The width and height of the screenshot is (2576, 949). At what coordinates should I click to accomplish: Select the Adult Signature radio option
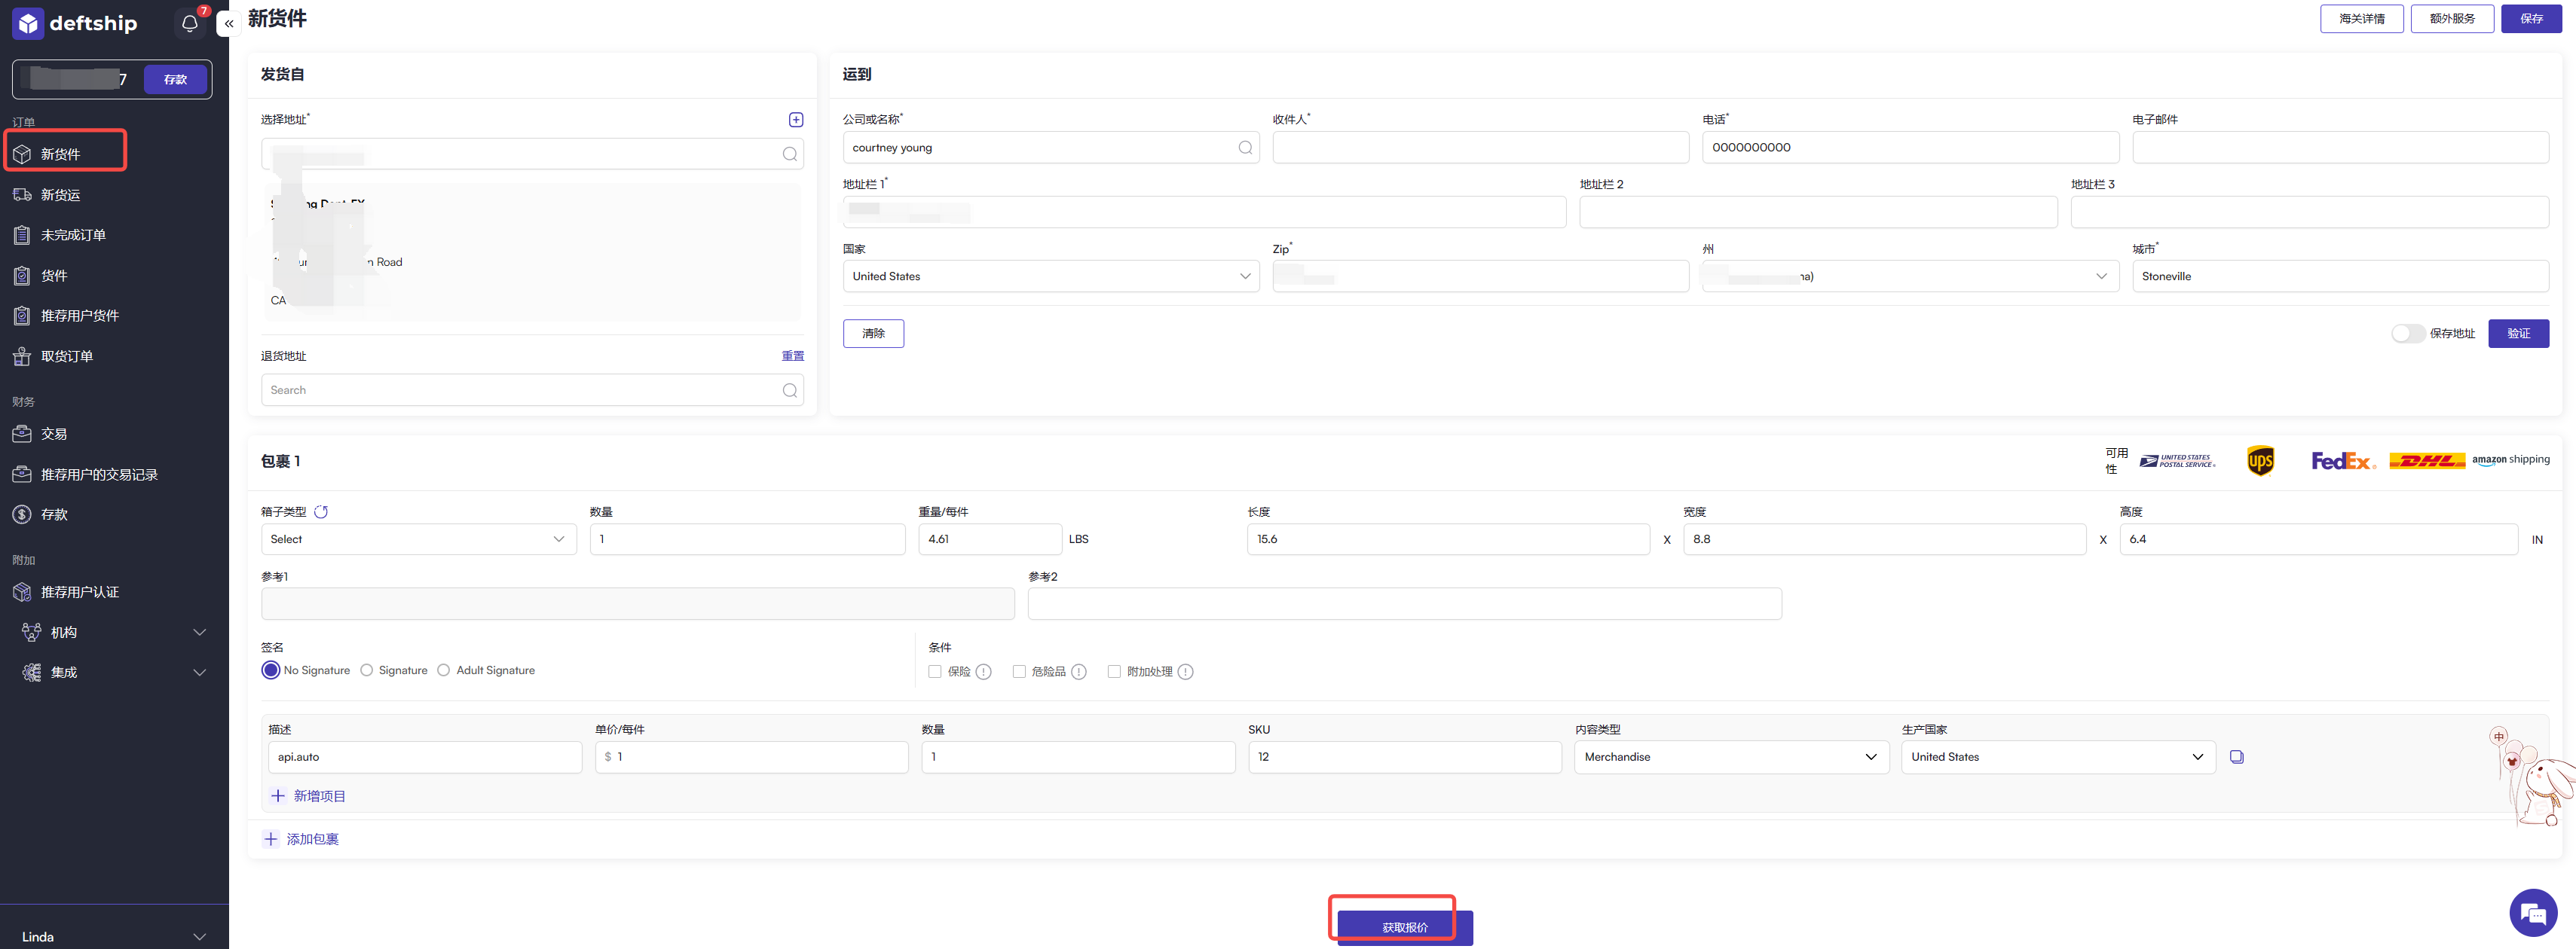click(x=444, y=670)
